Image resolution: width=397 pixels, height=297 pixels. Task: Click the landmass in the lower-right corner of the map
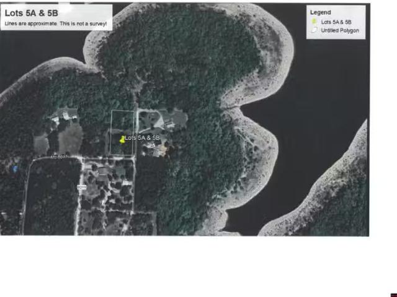pyautogui.click(x=335, y=204)
